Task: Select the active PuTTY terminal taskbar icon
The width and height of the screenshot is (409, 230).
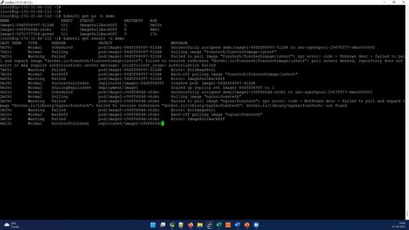Action: [x=209, y=225]
